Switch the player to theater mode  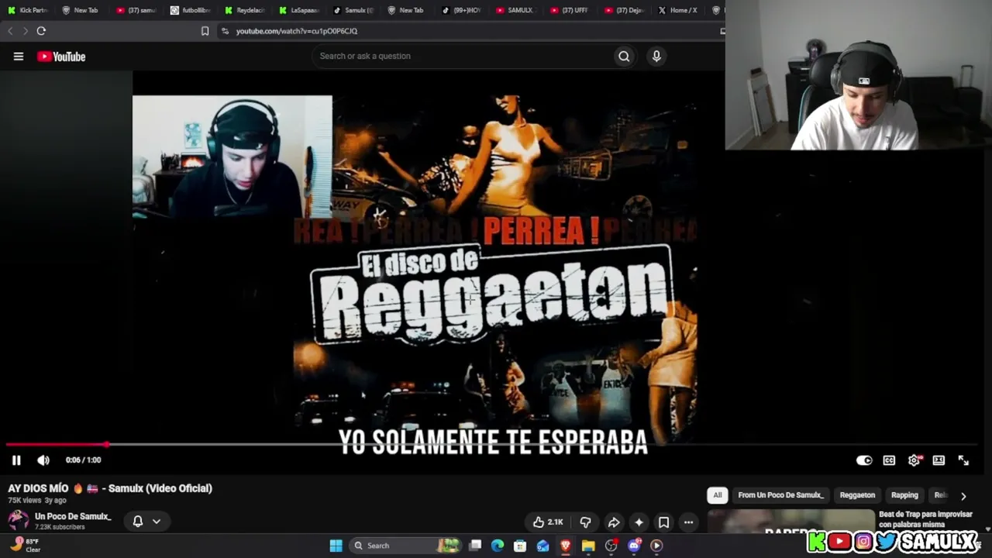(x=939, y=460)
